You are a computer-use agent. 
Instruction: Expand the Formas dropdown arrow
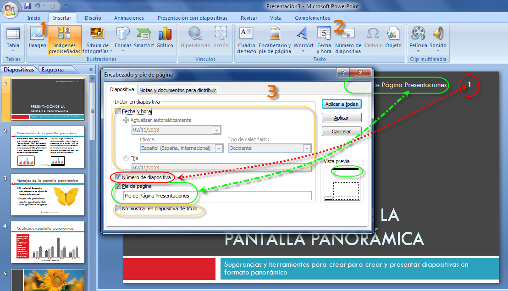pos(123,51)
